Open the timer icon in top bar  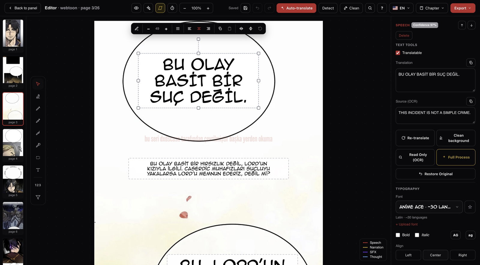pyautogui.click(x=172, y=8)
